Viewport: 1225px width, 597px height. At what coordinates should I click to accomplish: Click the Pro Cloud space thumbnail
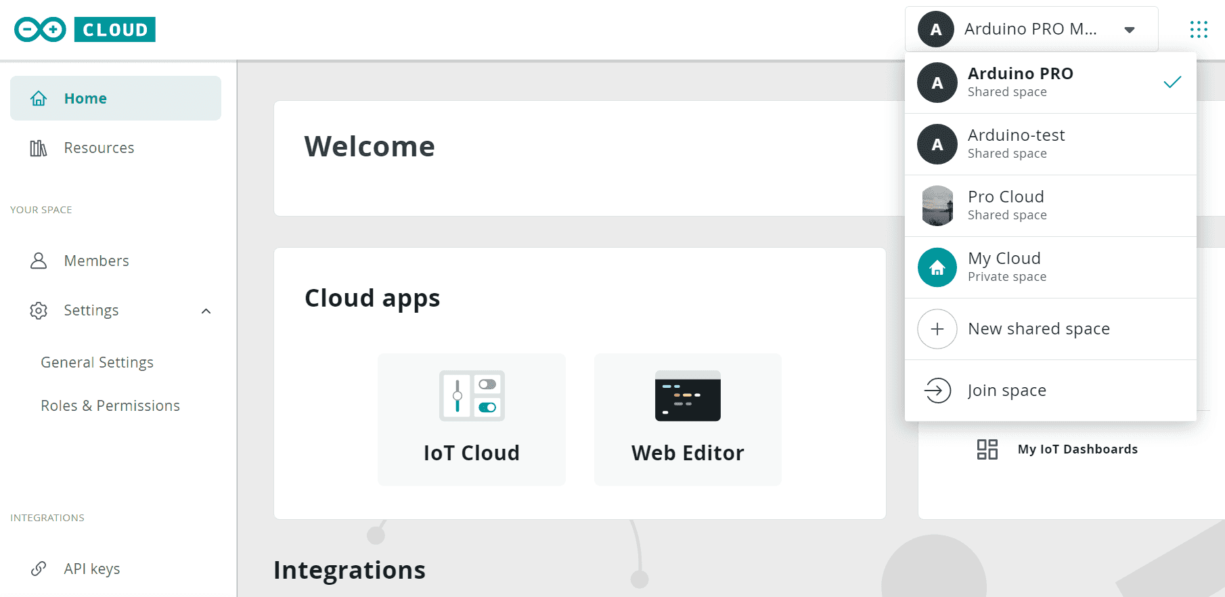point(937,206)
